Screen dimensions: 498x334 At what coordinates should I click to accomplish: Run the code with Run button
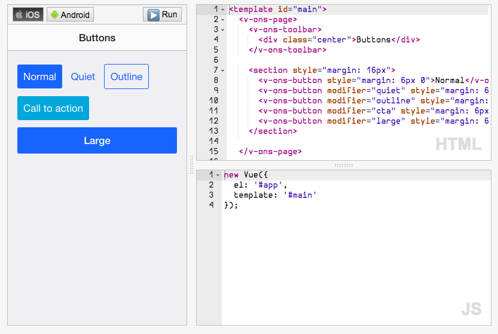[162, 14]
